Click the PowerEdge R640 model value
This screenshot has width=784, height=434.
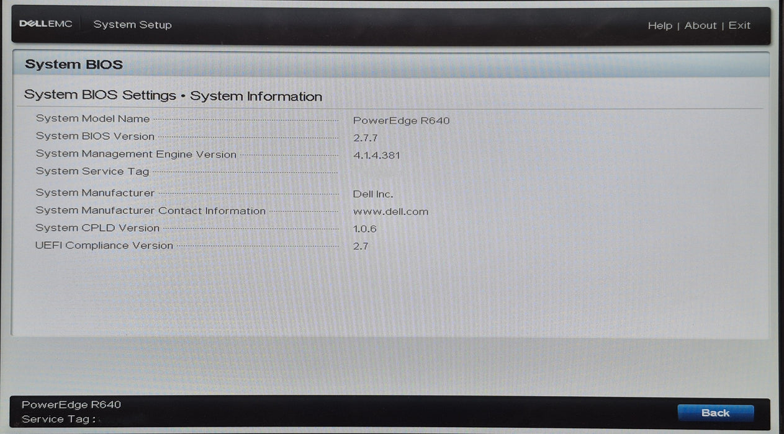401,120
